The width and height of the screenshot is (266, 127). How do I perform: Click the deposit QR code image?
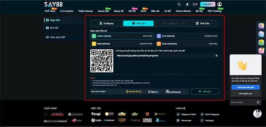[x=102, y=61]
